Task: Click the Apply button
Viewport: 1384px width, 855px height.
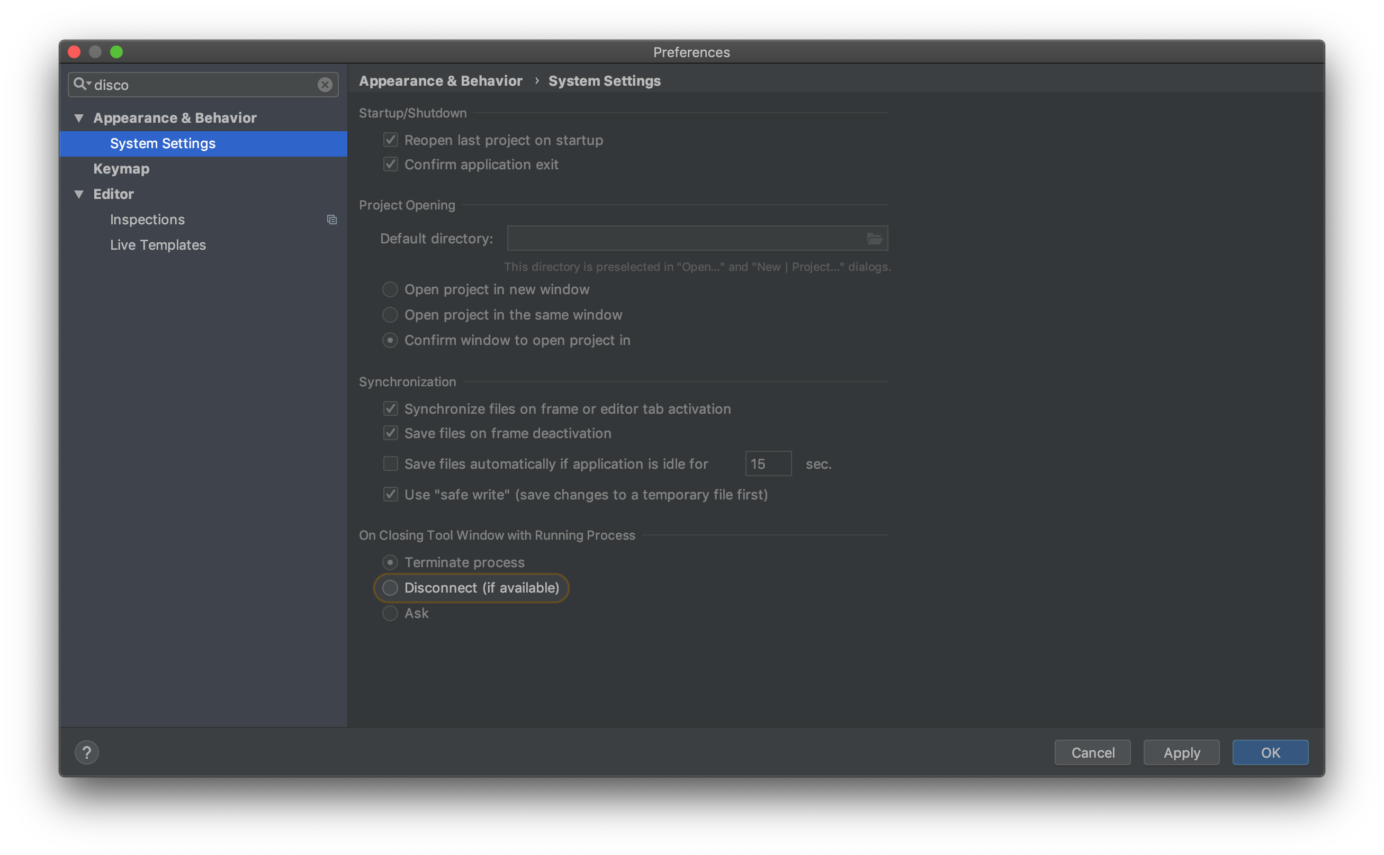Action: click(1181, 753)
